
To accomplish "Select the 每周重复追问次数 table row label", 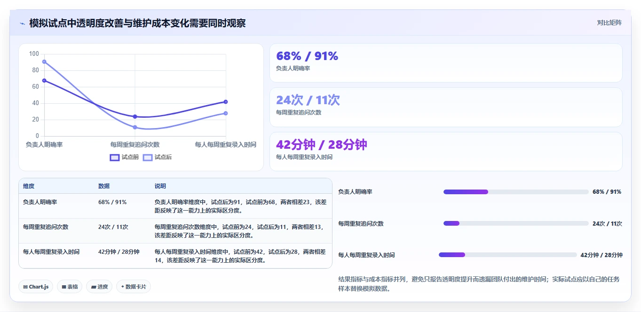I will [46, 227].
